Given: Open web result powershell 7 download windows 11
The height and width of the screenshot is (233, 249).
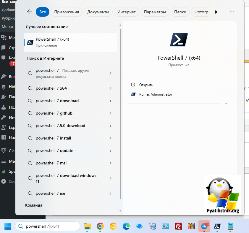Looking at the screenshot, I should pyautogui.click(x=70, y=178).
